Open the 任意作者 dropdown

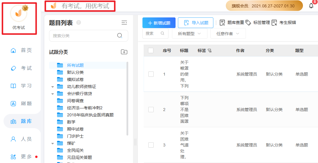tap(228, 34)
